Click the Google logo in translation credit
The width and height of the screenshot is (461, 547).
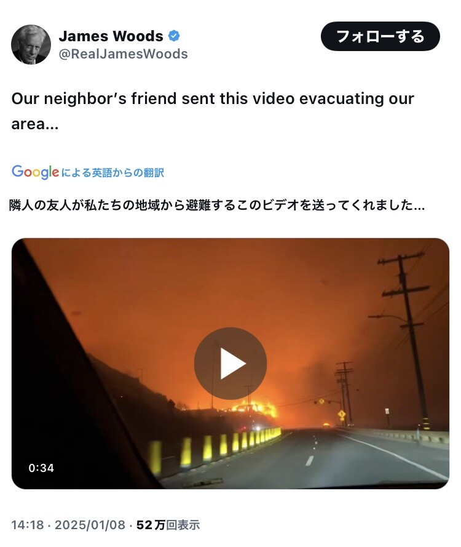coord(35,172)
